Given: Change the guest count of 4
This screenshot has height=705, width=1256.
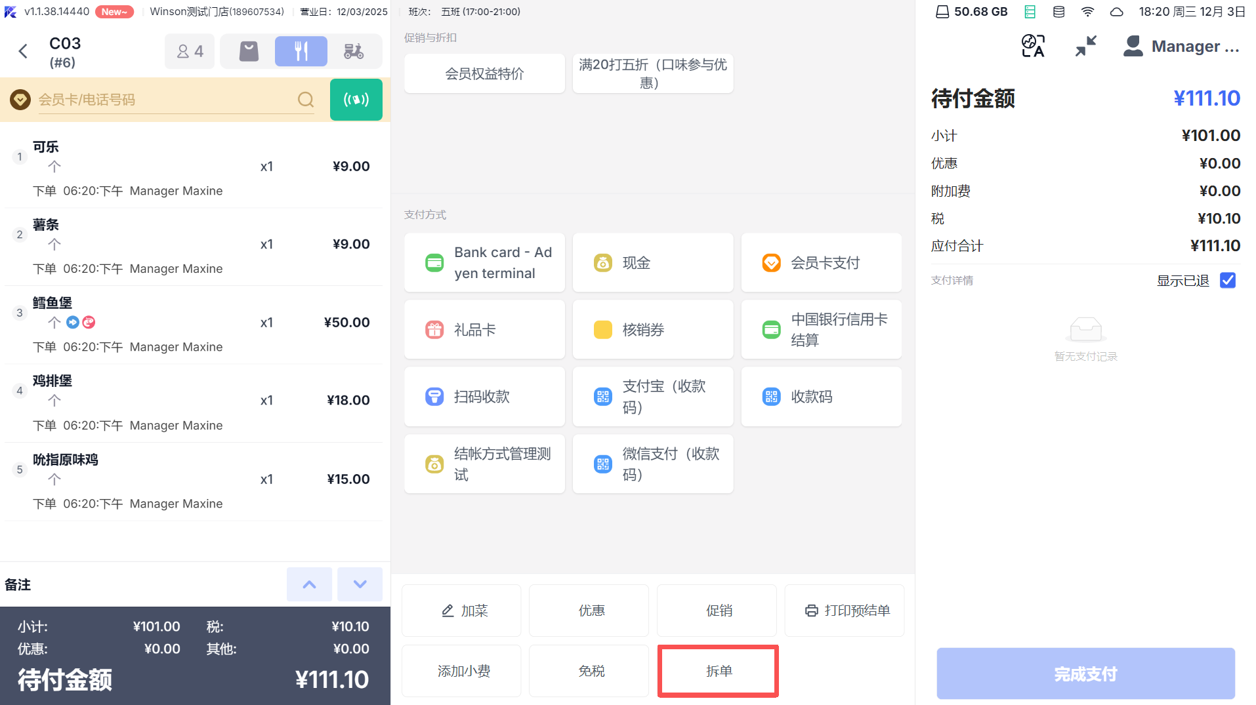Looking at the screenshot, I should [x=190, y=51].
